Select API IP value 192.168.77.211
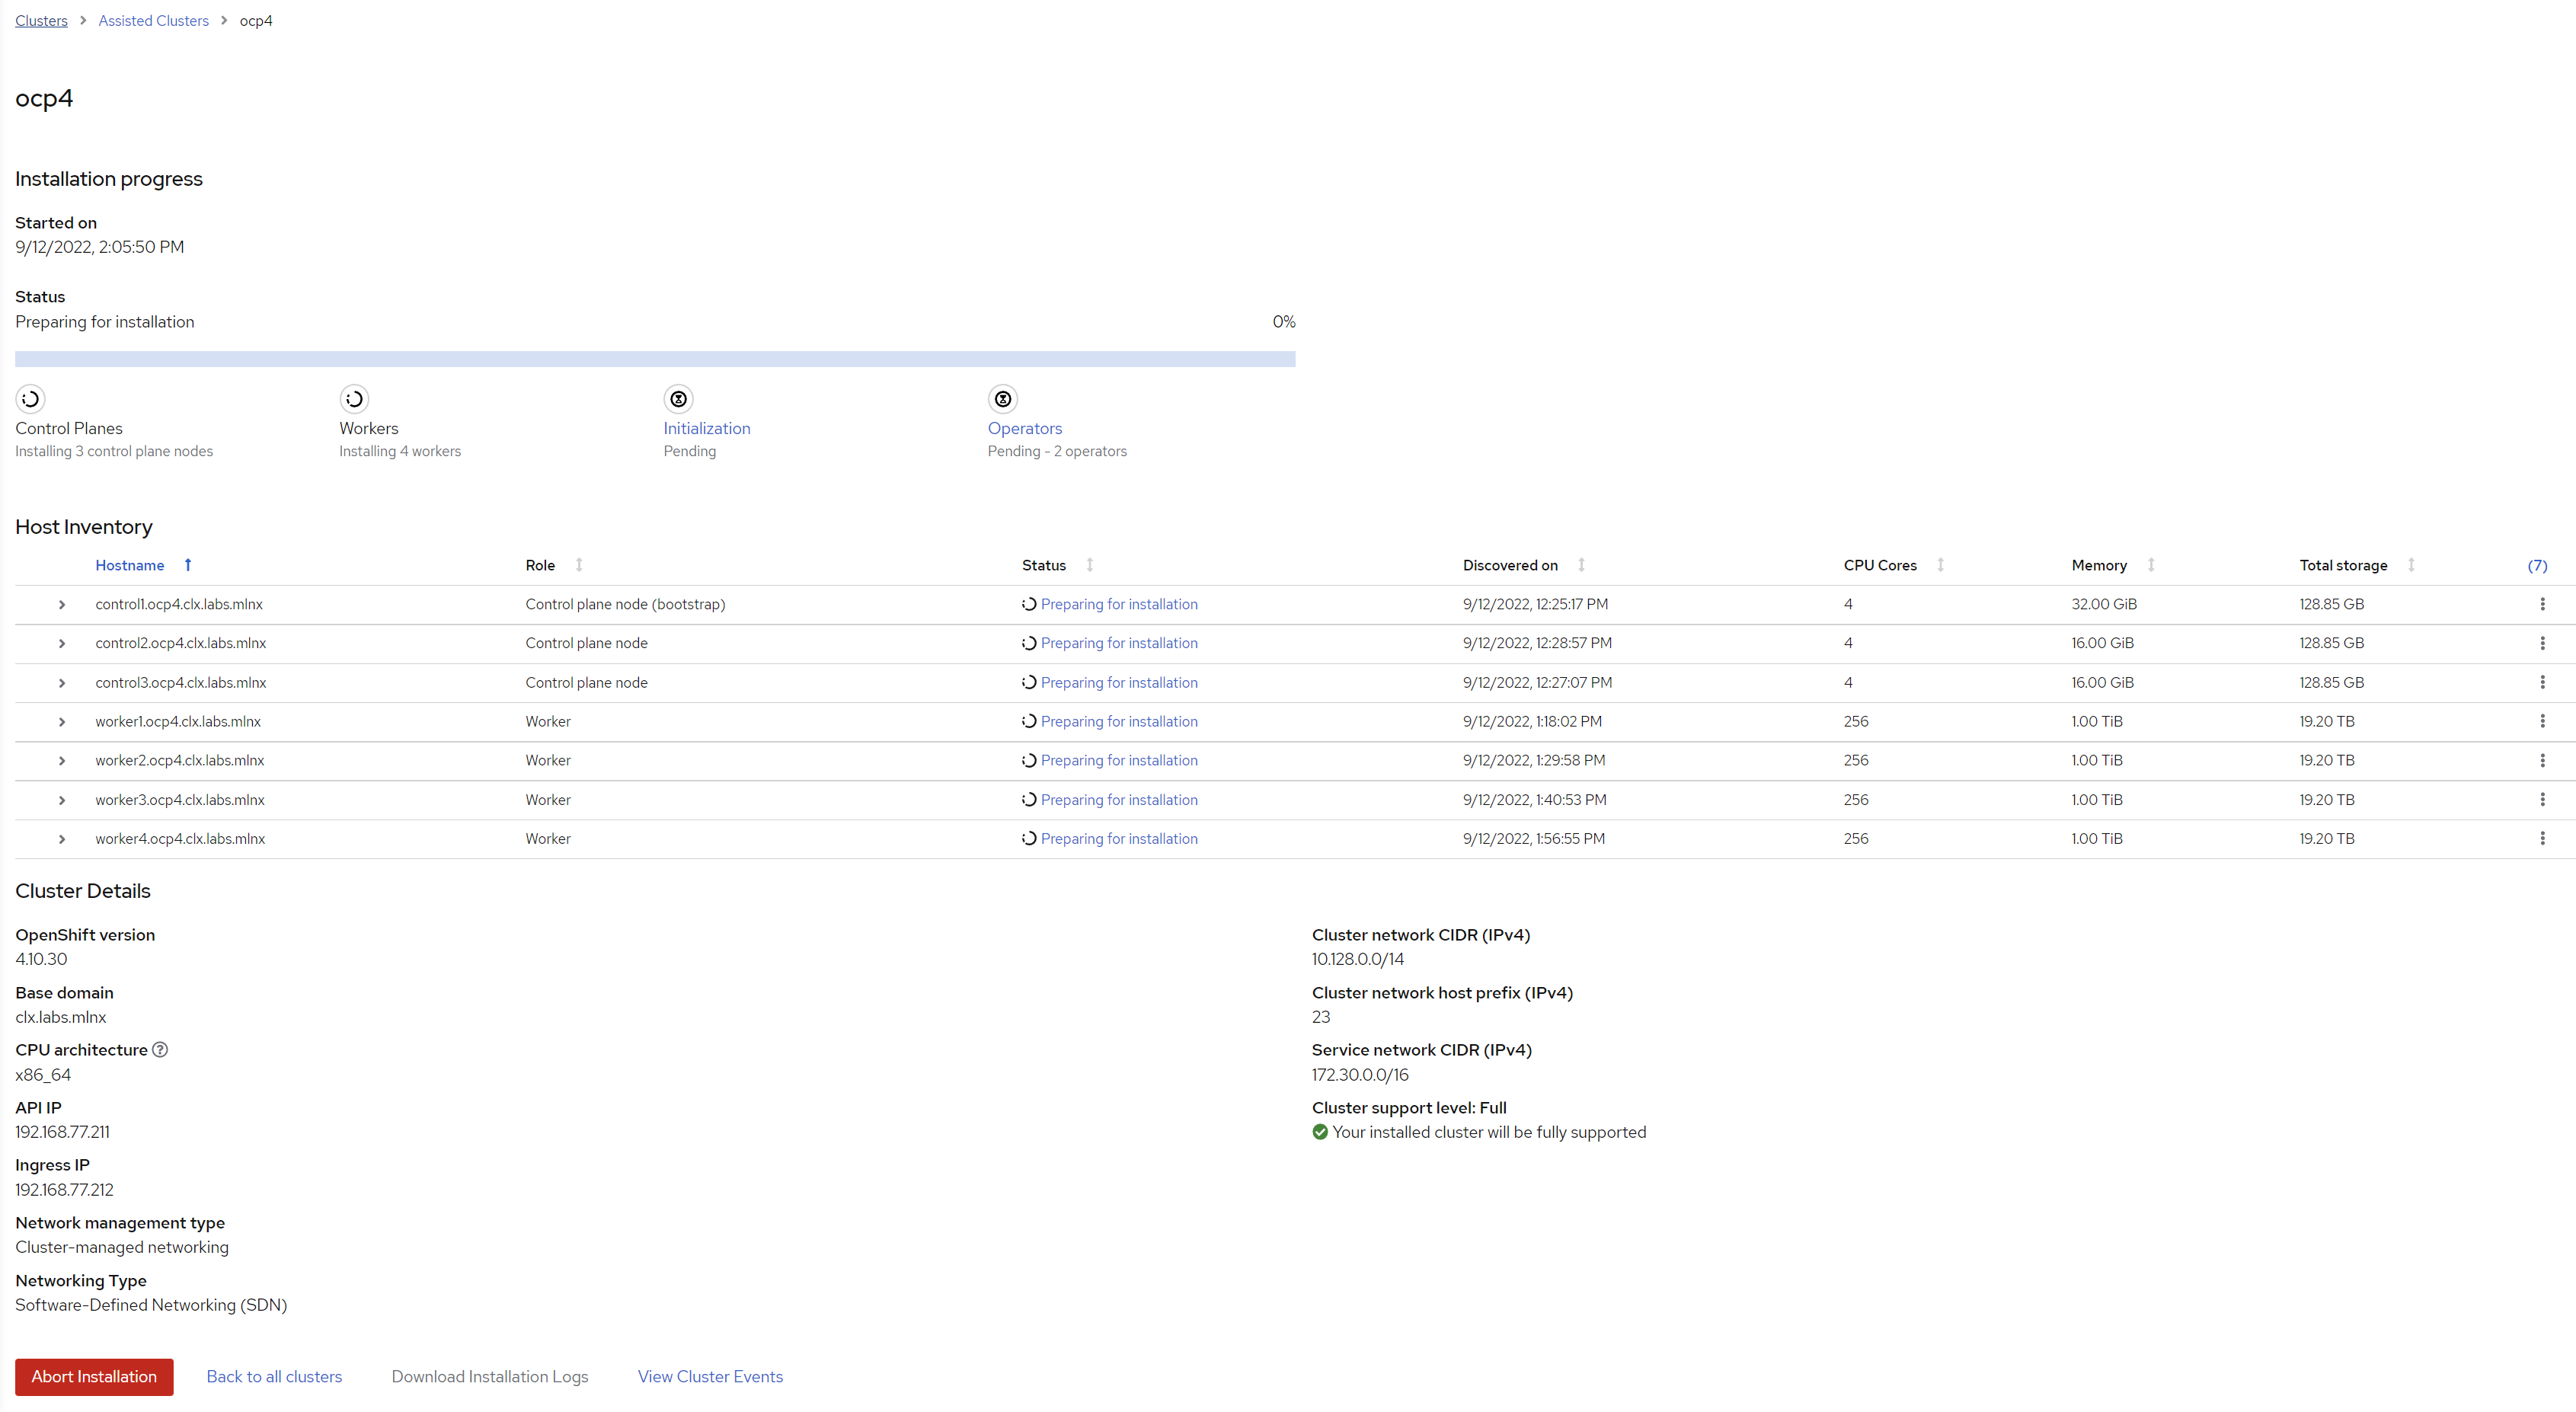 [x=62, y=1132]
